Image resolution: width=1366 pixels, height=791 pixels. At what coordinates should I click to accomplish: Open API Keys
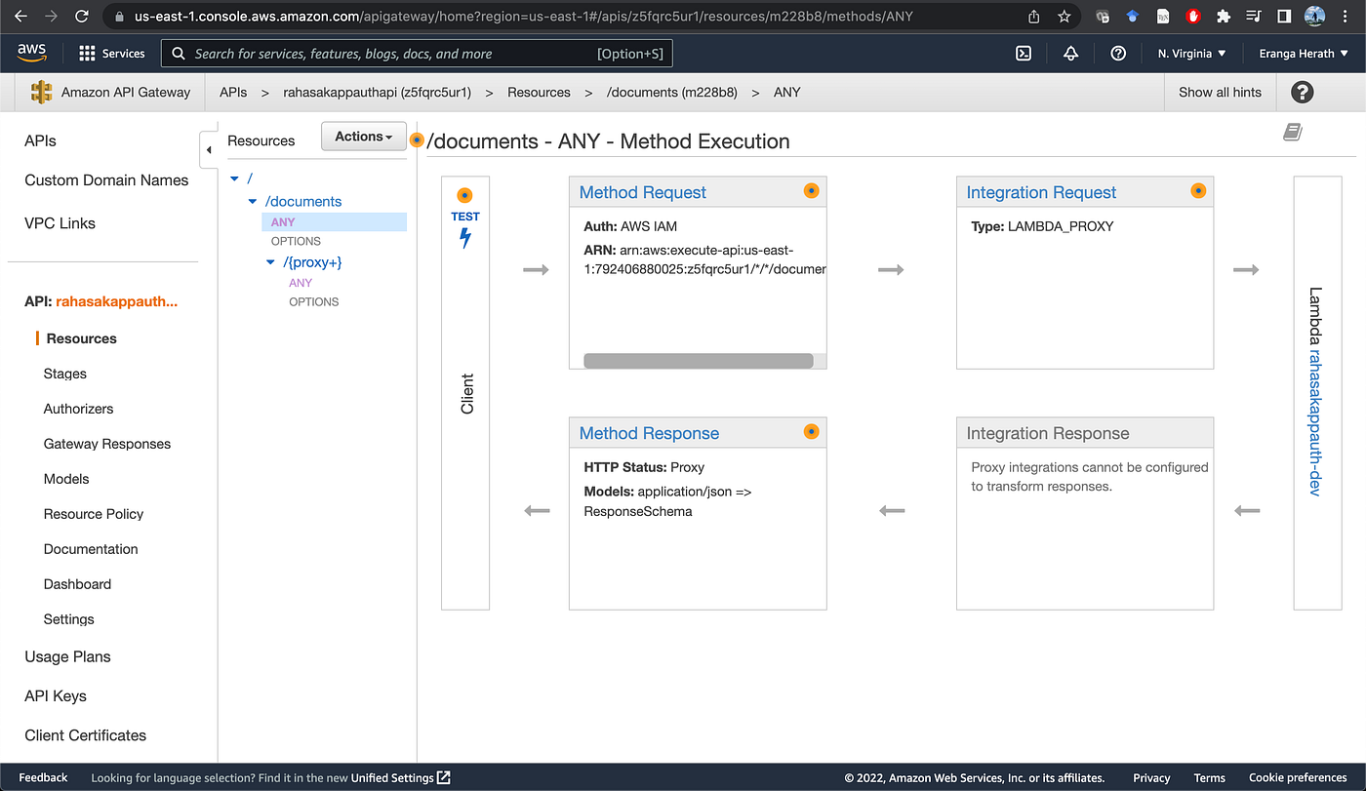[x=56, y=696]
